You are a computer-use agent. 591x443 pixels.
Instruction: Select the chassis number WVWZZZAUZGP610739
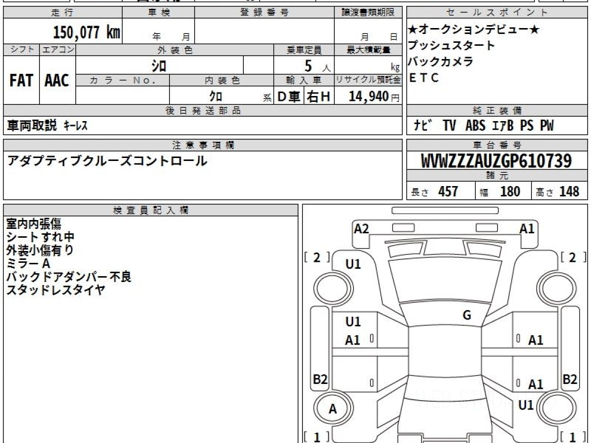click(496, 161)
